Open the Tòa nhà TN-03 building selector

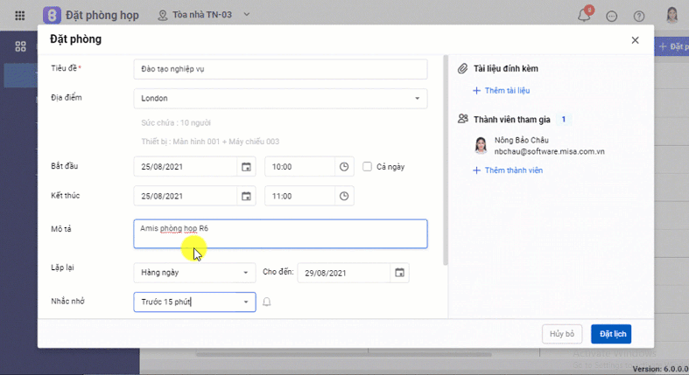pos(203,15)
